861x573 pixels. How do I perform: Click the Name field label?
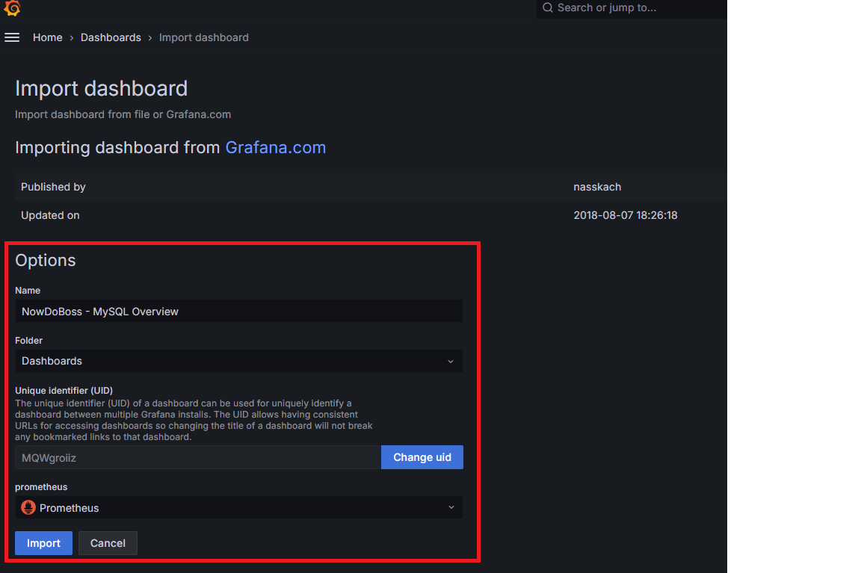coord(28,291)
